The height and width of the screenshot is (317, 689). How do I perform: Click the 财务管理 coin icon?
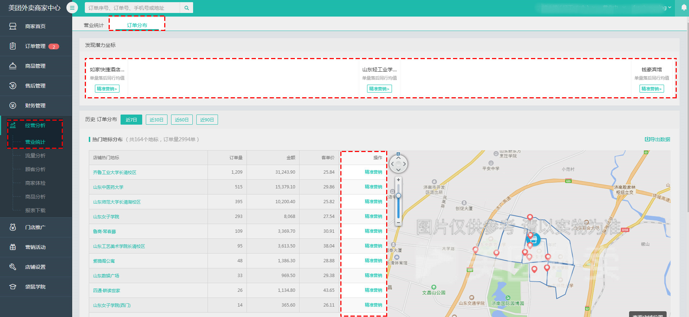tap(13, 106)
